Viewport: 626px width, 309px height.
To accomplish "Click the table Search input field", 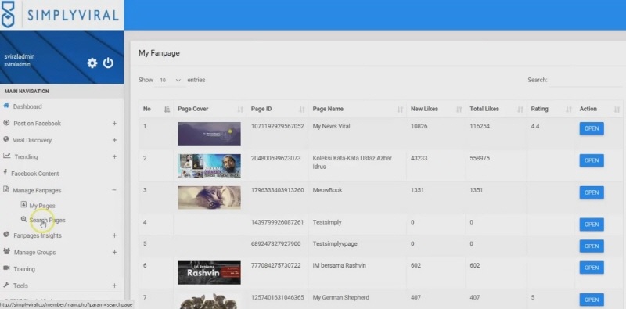I will (x=585, y=81).
